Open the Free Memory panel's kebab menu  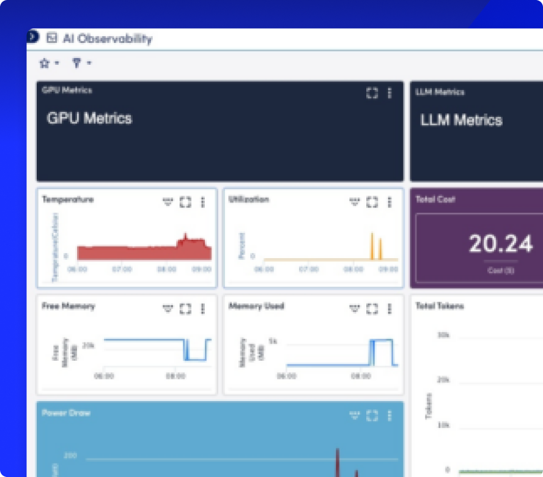[203, 308]
